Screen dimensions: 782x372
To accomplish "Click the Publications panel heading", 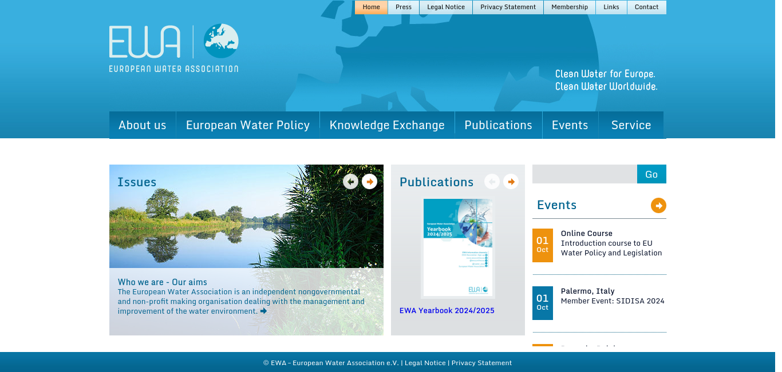I will [437, 182].
